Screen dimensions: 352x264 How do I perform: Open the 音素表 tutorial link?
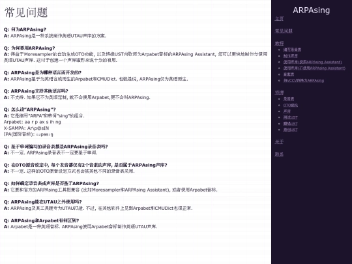coord(289,74)
